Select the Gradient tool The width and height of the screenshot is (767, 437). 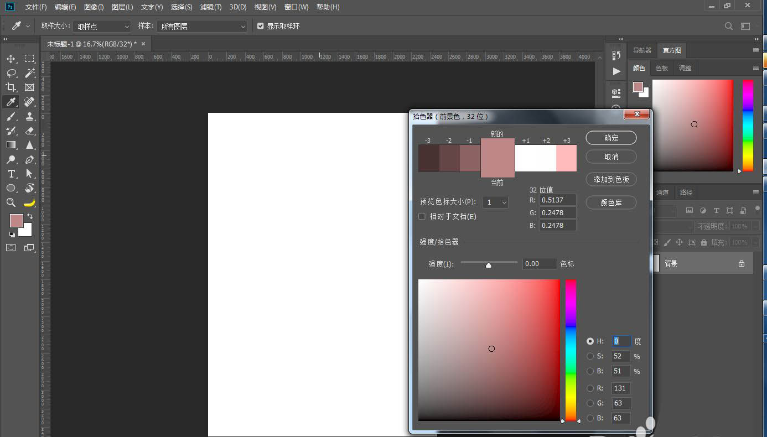click(11, 145)
